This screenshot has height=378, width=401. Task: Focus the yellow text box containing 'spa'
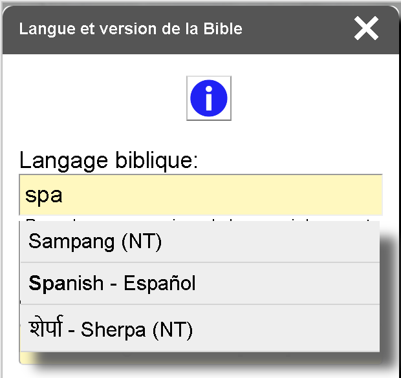click(200, 194)
